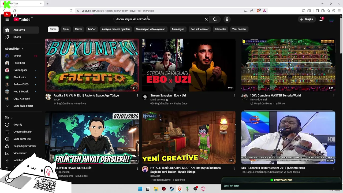Play the Factorio BÜYÜMEK thumbnail video
Viewport: 343px width, 193px height.
pyautogui.click(x=92, y=65)
